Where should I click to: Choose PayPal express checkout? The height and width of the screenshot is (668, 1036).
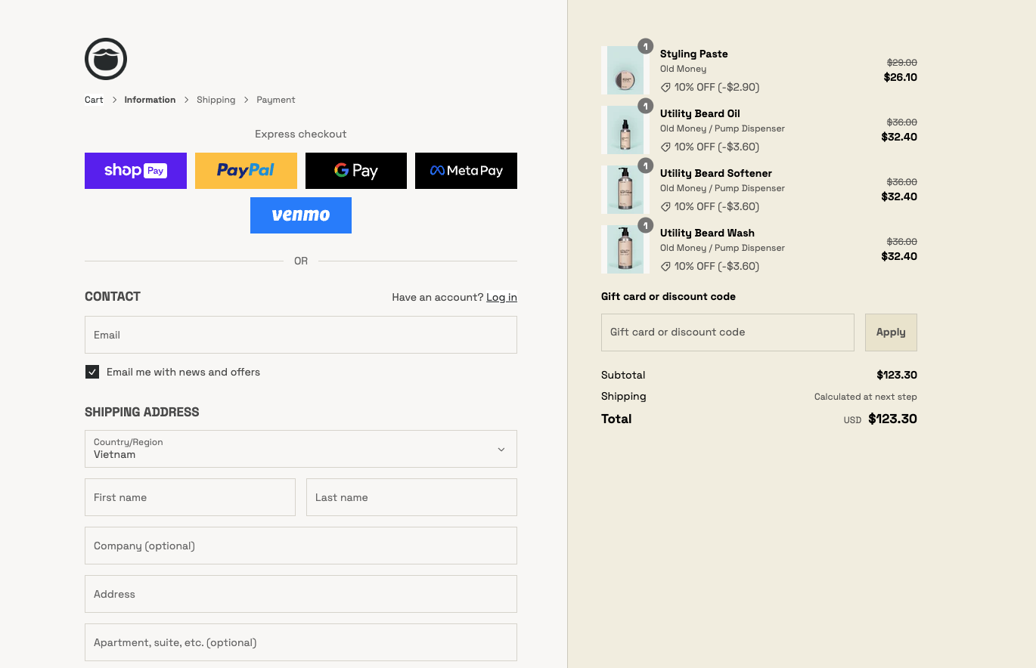pyautogui.click(x=246, y=171)
